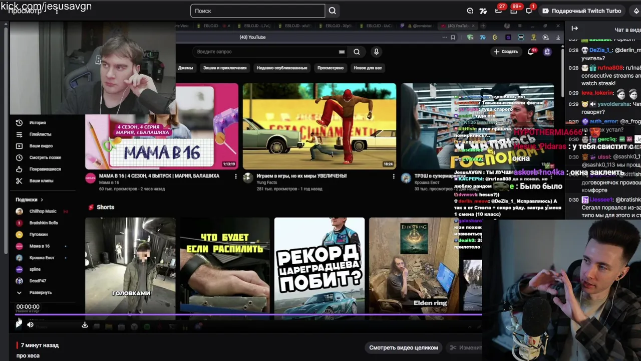Click the YouTube notification bell with 9+ badge

(x=532, y=52)
